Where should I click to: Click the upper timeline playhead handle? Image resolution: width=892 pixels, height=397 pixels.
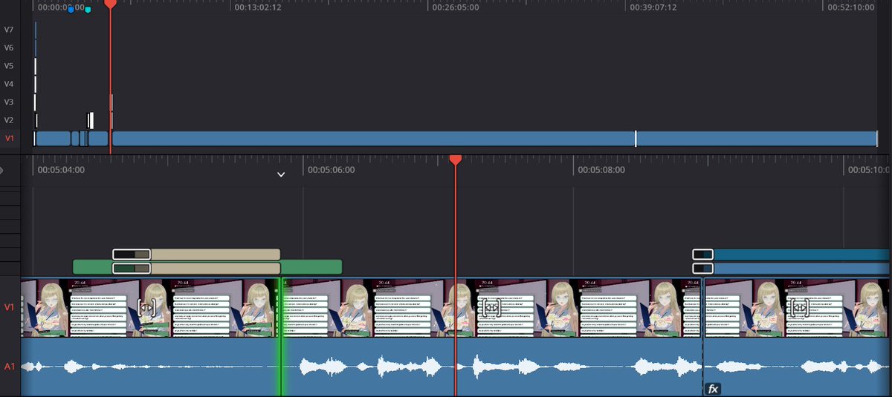click(x=110, y=4)
